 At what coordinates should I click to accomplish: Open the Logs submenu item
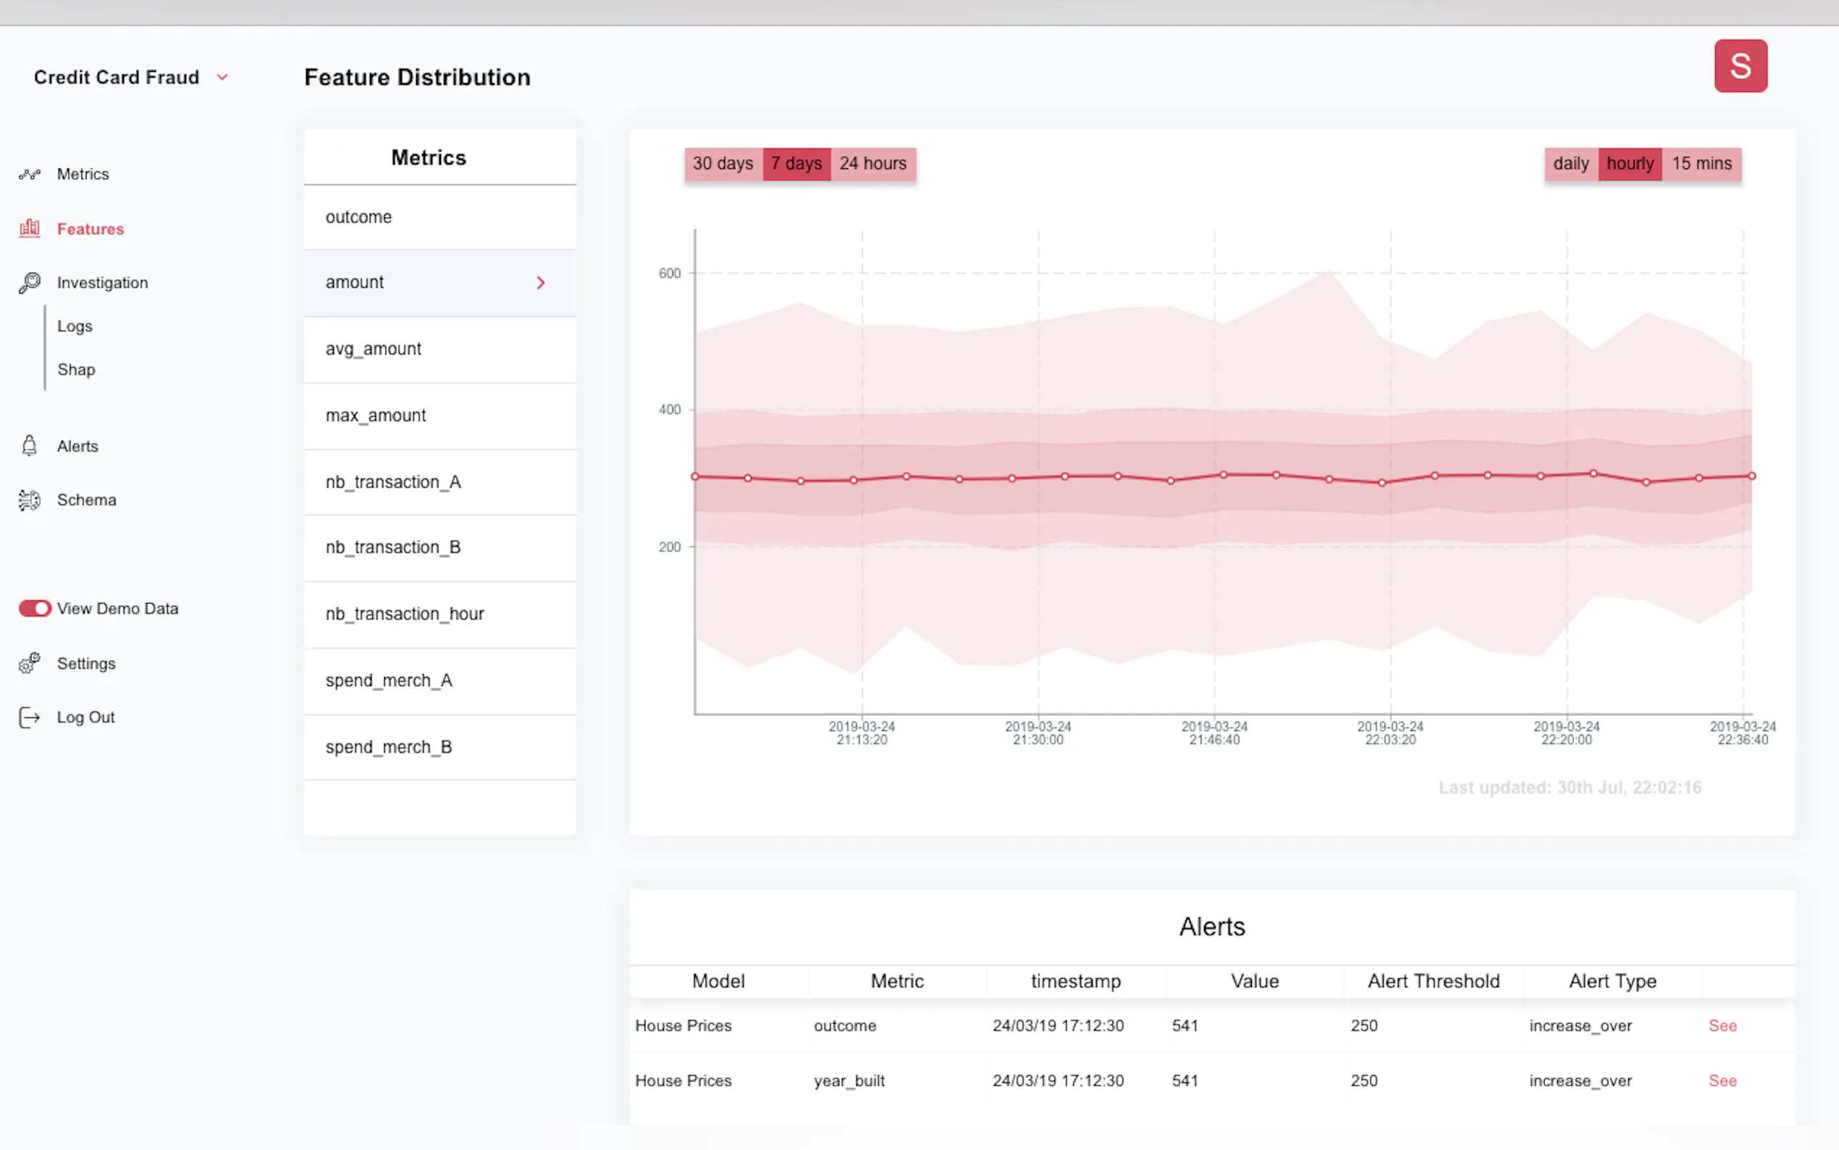[75, 327]
